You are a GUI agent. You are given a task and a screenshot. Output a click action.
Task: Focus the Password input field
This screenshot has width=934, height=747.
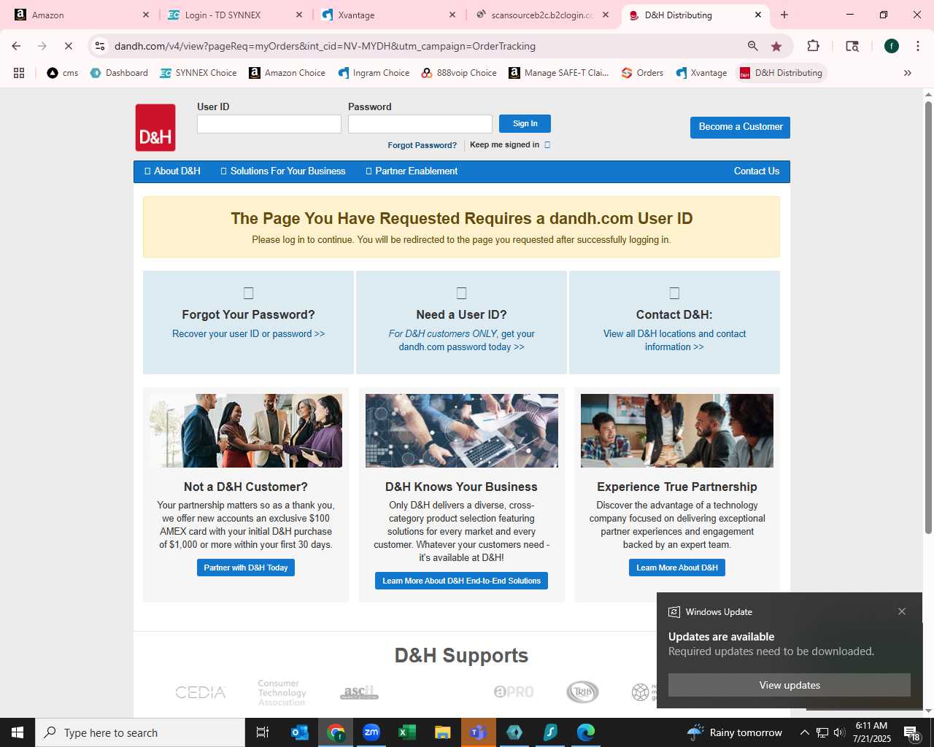pos(420,124)
